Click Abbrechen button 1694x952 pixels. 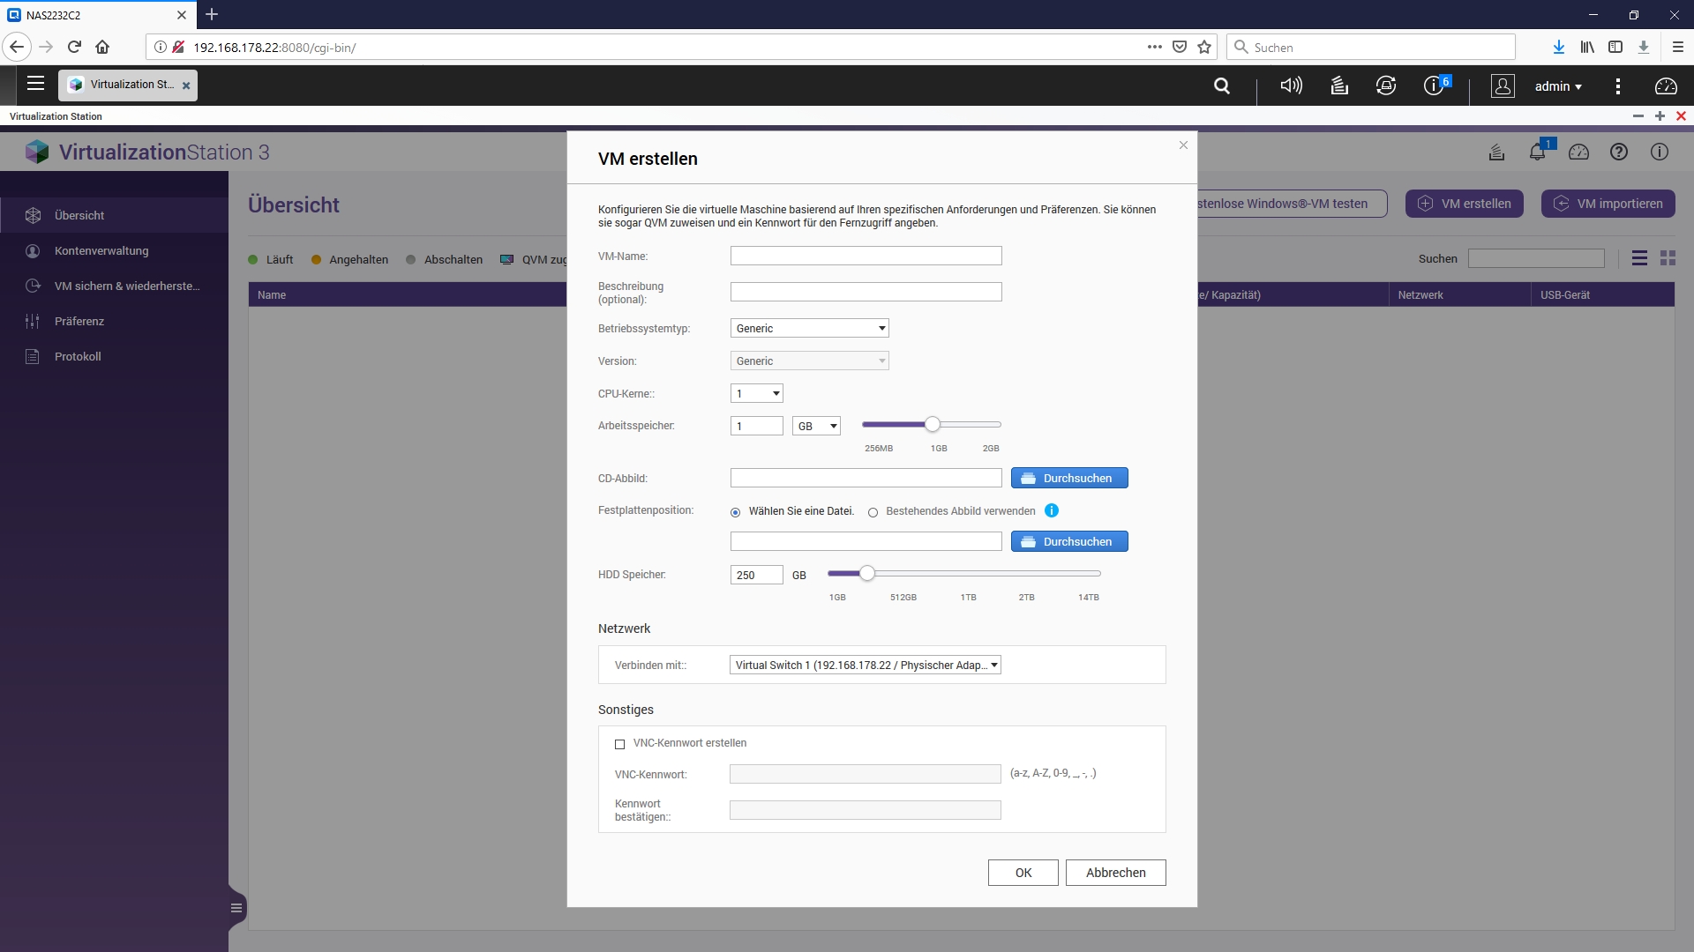(1115, 873)
